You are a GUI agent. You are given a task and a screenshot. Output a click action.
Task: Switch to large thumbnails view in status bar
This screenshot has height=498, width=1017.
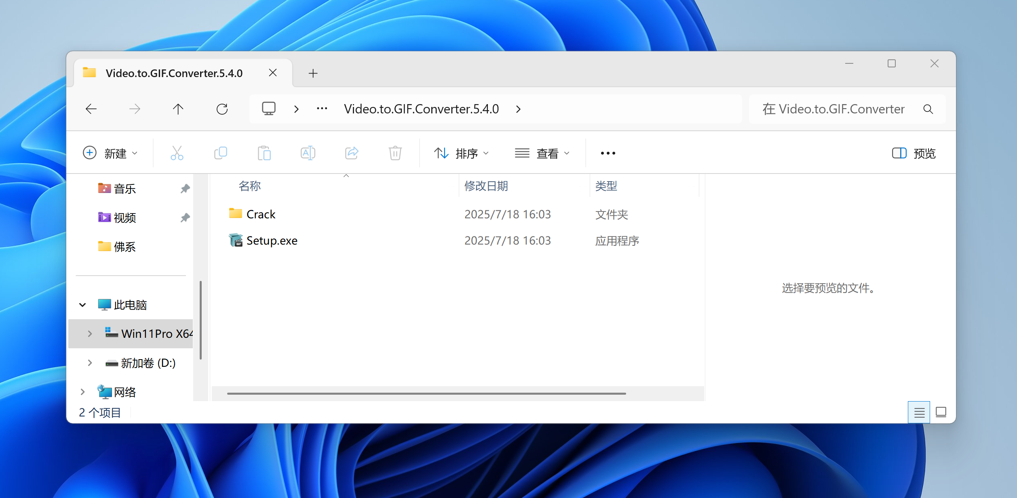click(x=941, y=412)
